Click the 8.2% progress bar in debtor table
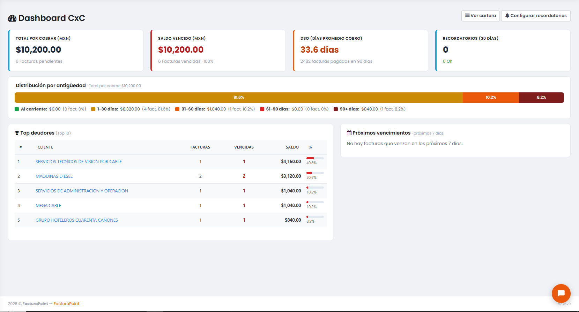579x312 pixels. point(315,217)
